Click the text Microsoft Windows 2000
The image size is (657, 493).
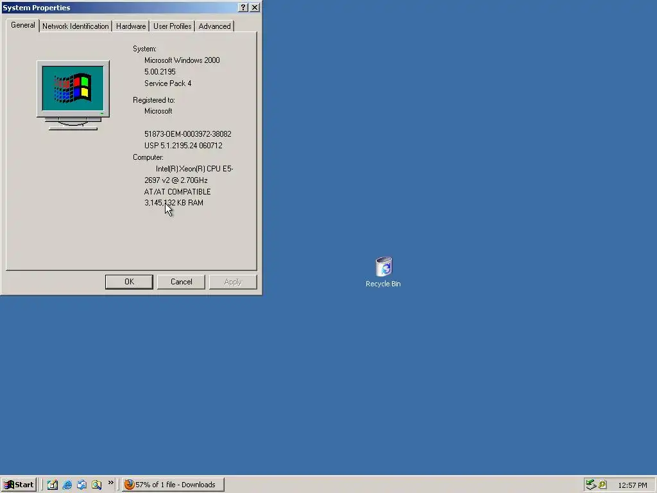pyautogui.click(x=182, y=60)
